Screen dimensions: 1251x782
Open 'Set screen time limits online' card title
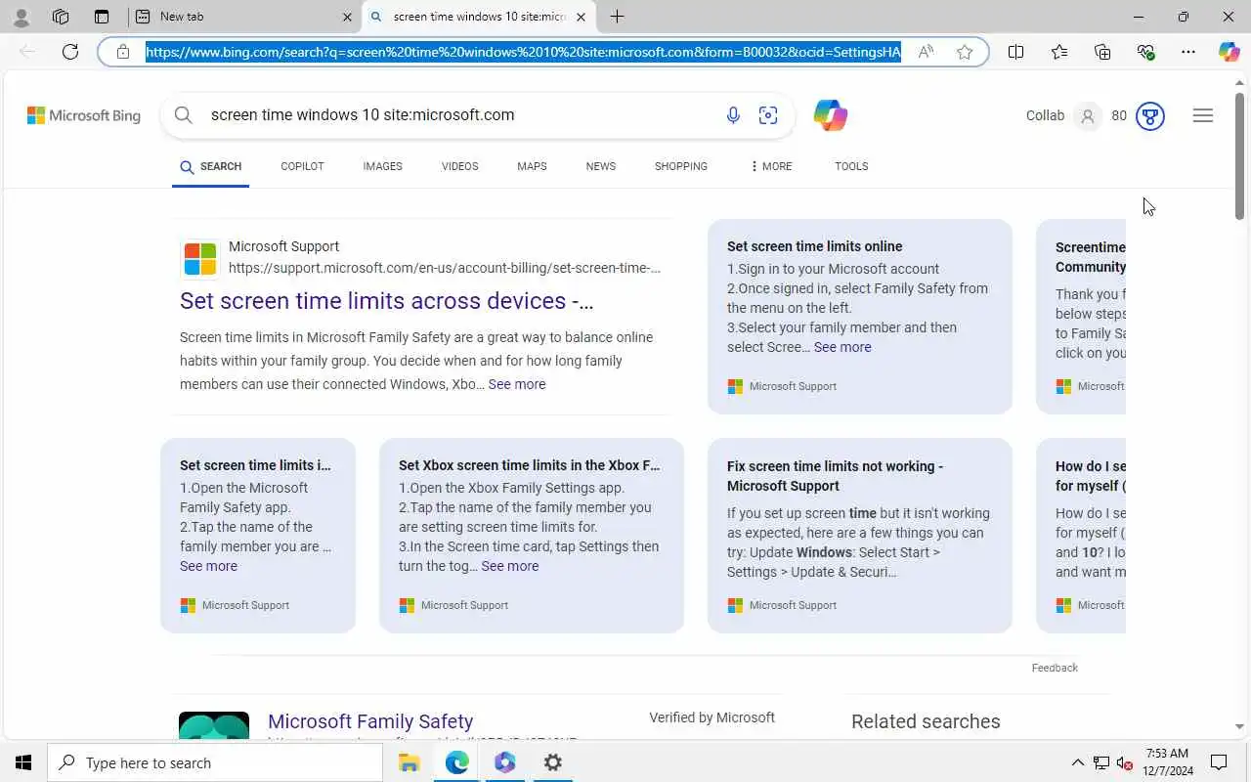pos(815,246)
